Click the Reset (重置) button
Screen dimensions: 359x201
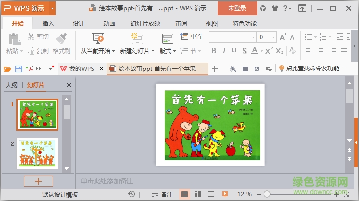(x=191, y=36)
